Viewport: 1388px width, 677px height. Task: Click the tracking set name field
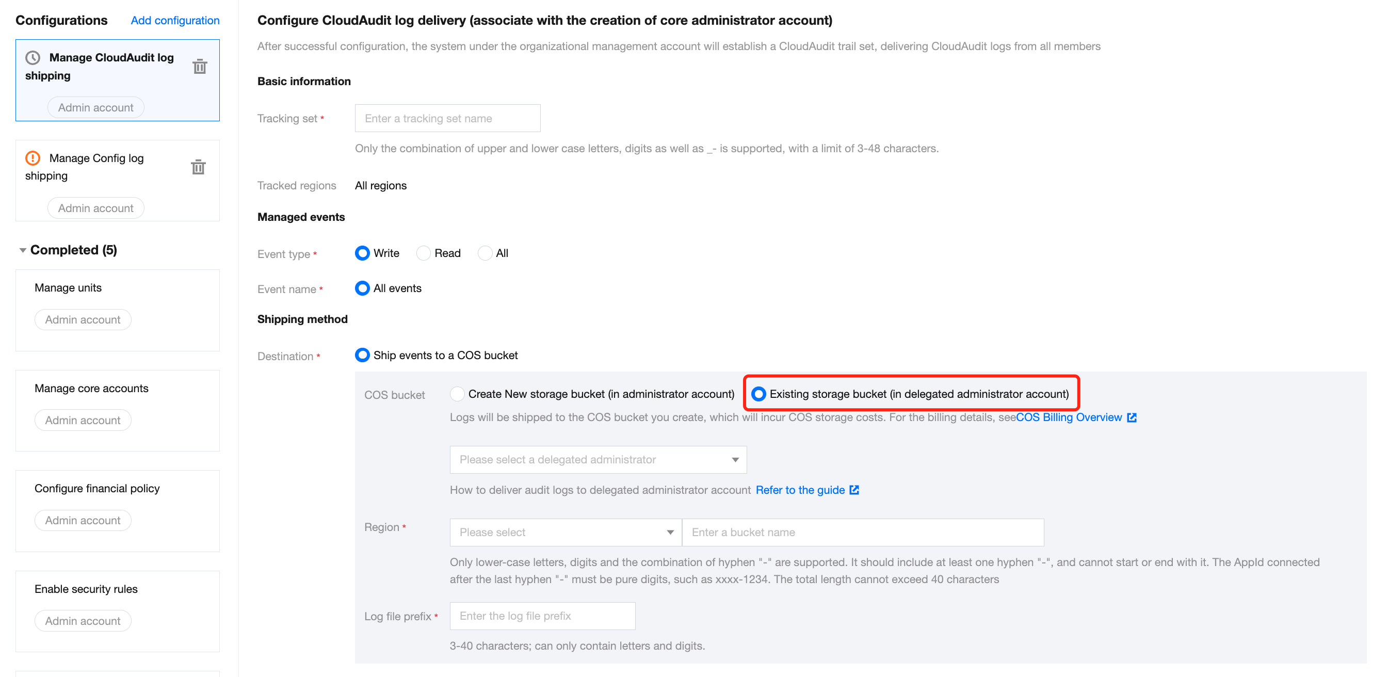[x=447, y=119]
